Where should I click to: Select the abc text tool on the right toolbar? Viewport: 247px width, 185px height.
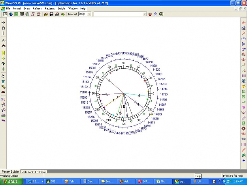(243, 22)
